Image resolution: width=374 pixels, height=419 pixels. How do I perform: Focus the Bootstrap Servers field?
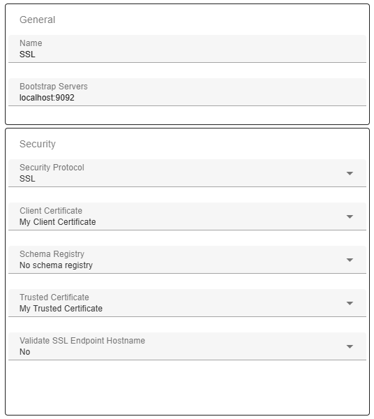pyautogui.click(x=187, y=92)
